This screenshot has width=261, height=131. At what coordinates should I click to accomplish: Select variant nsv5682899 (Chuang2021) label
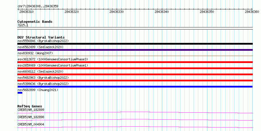(x=38, y=90)
